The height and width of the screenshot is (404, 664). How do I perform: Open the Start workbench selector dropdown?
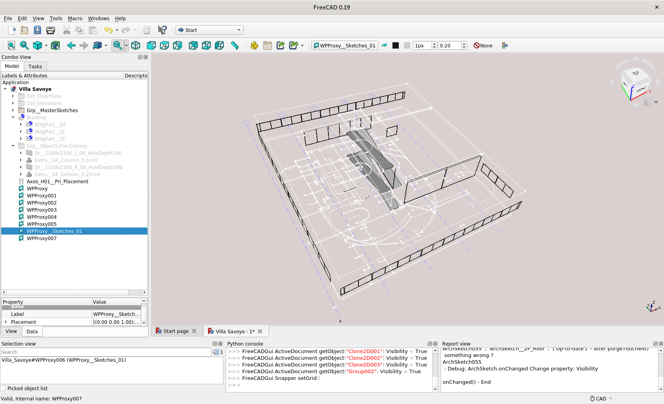tap(209, 30)
